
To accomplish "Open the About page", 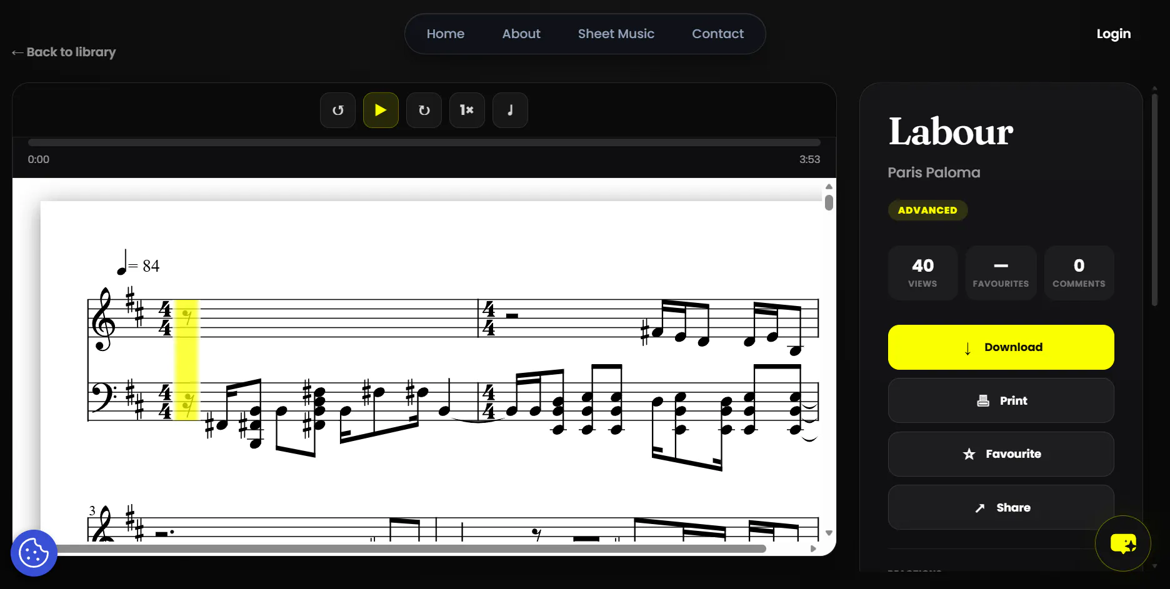I will point(521,34).
